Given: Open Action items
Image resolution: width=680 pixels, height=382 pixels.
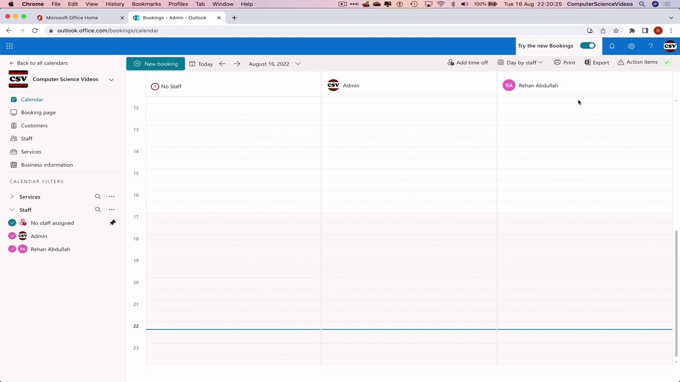Looking at the screenshot, I should point(637,62).
